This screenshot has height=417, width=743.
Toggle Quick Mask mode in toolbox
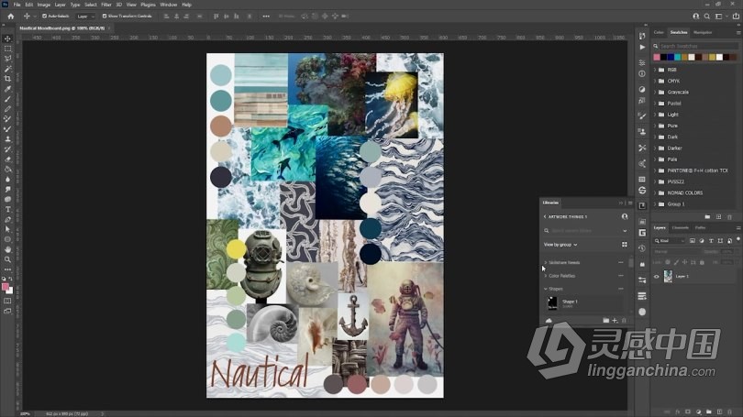pos(7,301)
